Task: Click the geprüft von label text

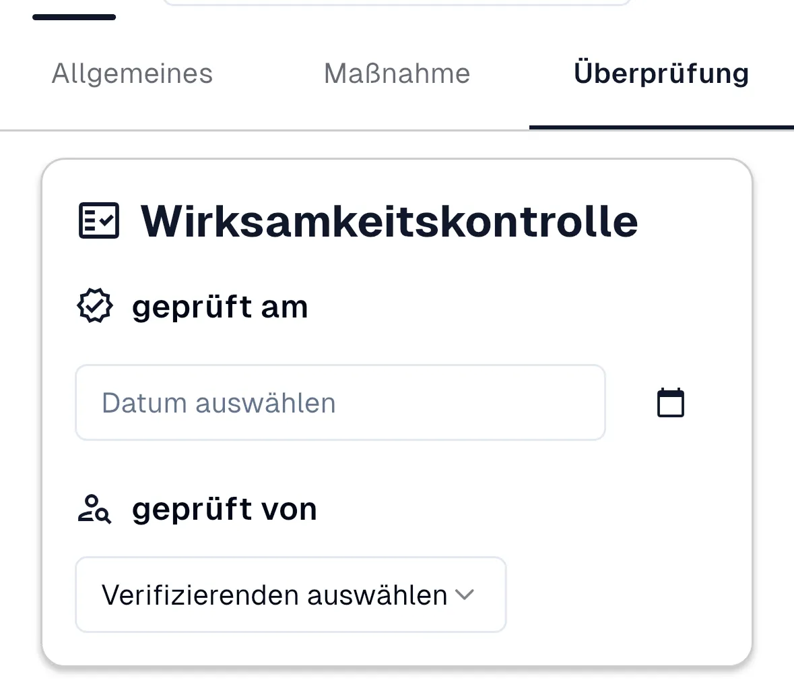Action: (x=224, y=508)
